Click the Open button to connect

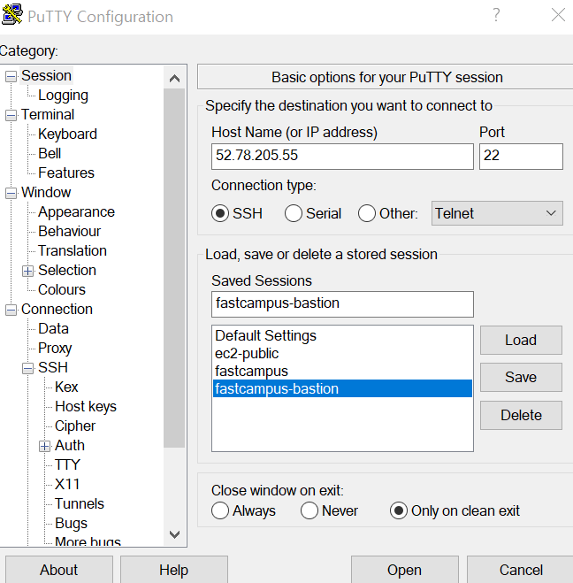pyautogui.click(x=405, y=570)
